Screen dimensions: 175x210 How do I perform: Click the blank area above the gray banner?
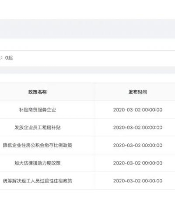(x=87, y=9)
